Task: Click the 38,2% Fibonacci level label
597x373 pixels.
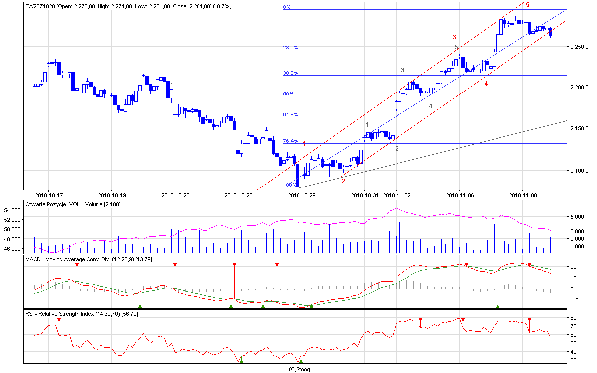Action: pos(290,73)
